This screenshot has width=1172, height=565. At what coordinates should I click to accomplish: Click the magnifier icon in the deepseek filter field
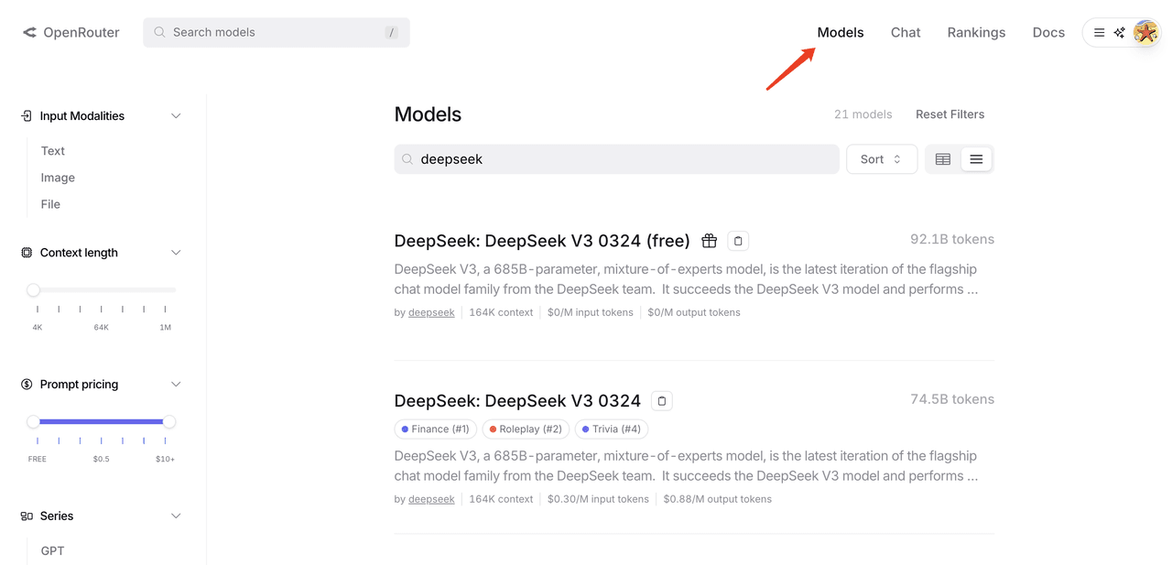[407, 159]
